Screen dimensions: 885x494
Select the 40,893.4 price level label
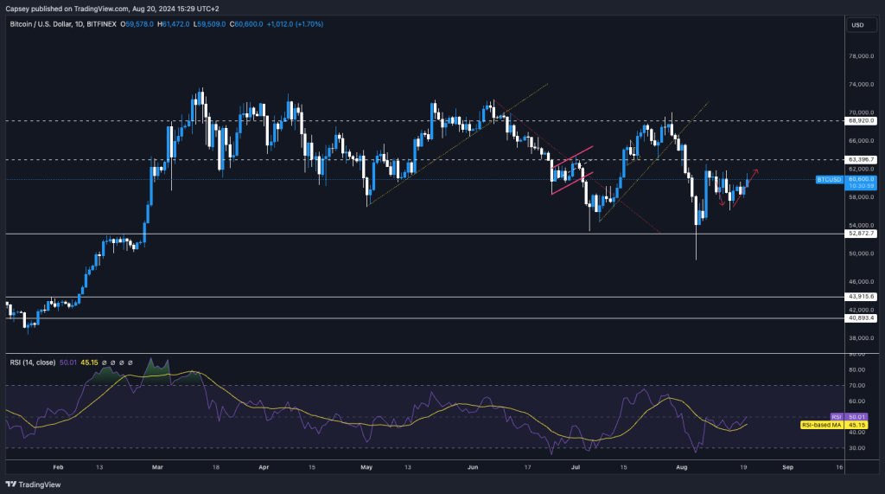pyautogui.click(x=862, y=318)
